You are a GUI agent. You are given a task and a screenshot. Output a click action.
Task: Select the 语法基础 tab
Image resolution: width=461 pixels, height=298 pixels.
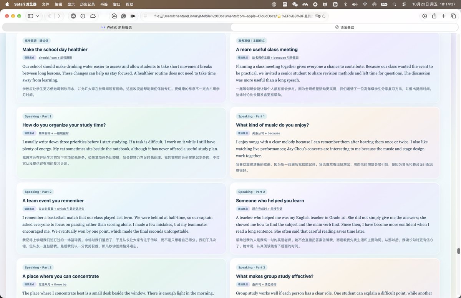345,27
